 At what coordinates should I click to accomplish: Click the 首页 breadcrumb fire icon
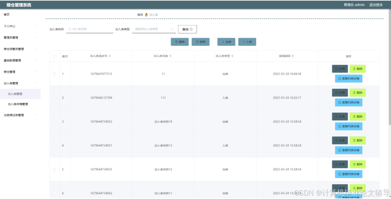coord(146,15)
